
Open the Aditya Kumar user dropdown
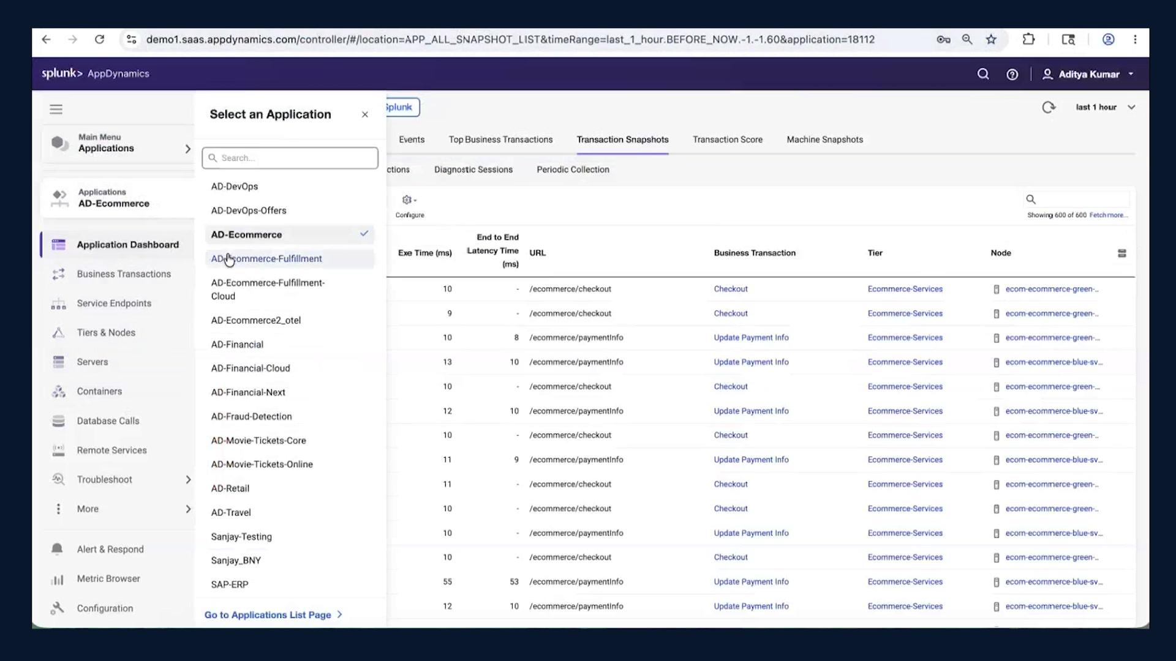point(1088,74)
